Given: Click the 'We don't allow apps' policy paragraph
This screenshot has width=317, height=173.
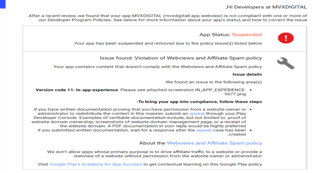Looking at the screenshot, I should click(x=154, y=154).
